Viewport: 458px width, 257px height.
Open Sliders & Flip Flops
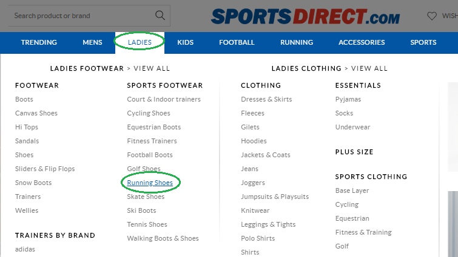(x=45, y=169)
